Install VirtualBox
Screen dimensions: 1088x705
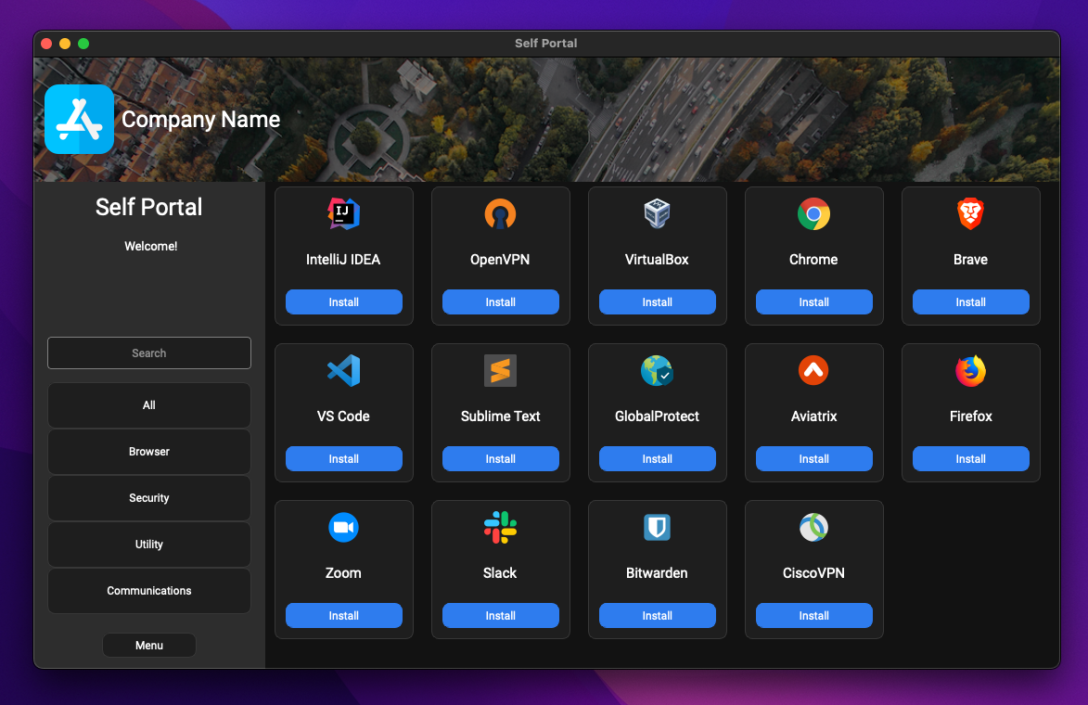[657, 301]
